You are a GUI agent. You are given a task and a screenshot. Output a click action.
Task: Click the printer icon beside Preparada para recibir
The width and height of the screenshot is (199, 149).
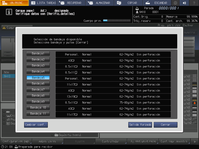16,147
